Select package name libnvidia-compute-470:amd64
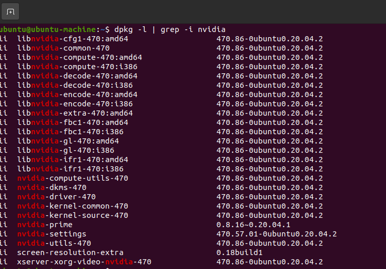This screenshot has height=269, width=386. click(79, 57)
